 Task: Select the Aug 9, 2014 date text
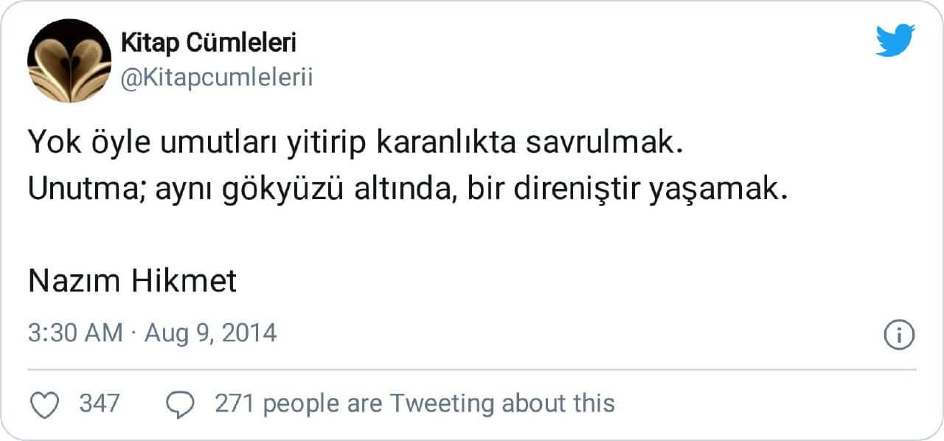click(x=210, y=333)
